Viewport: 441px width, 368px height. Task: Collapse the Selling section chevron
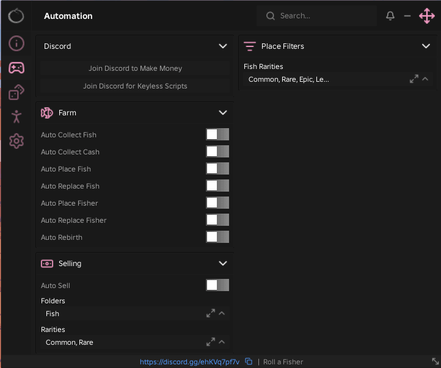click(x=223, y=263)
